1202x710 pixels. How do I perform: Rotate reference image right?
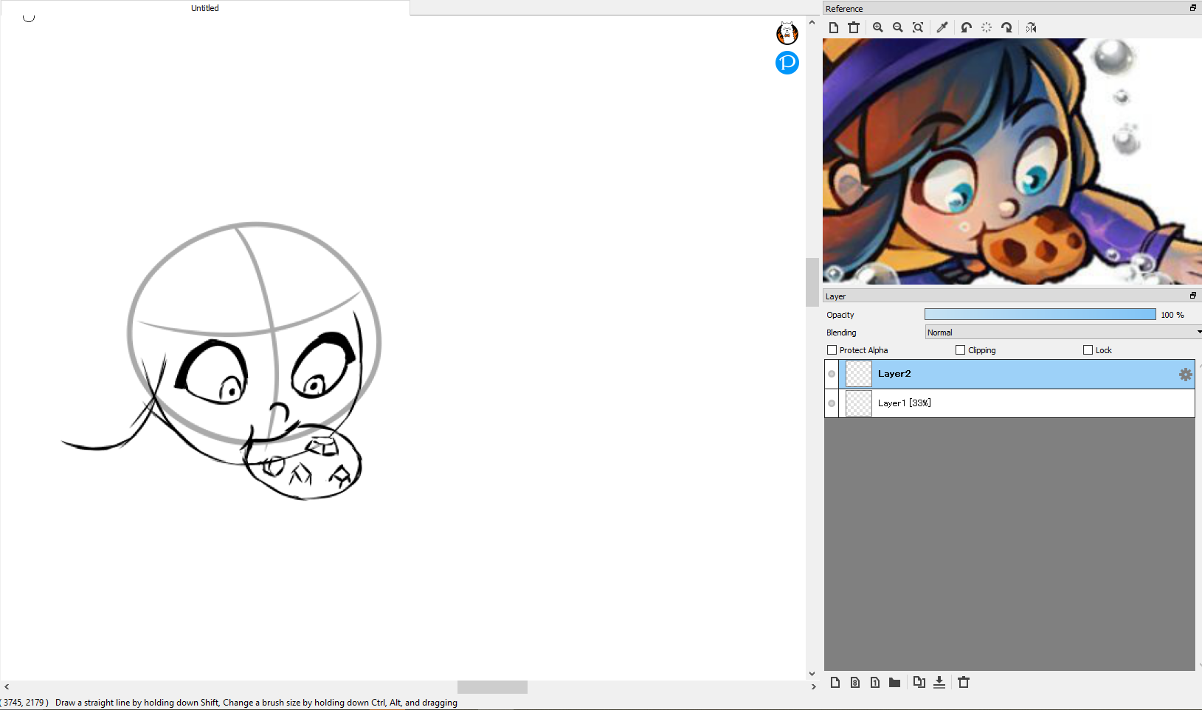[x=1006, y=27]
